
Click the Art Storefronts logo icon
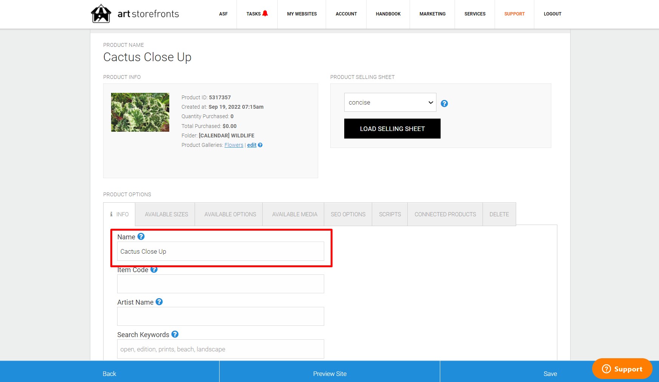point(101,14)
